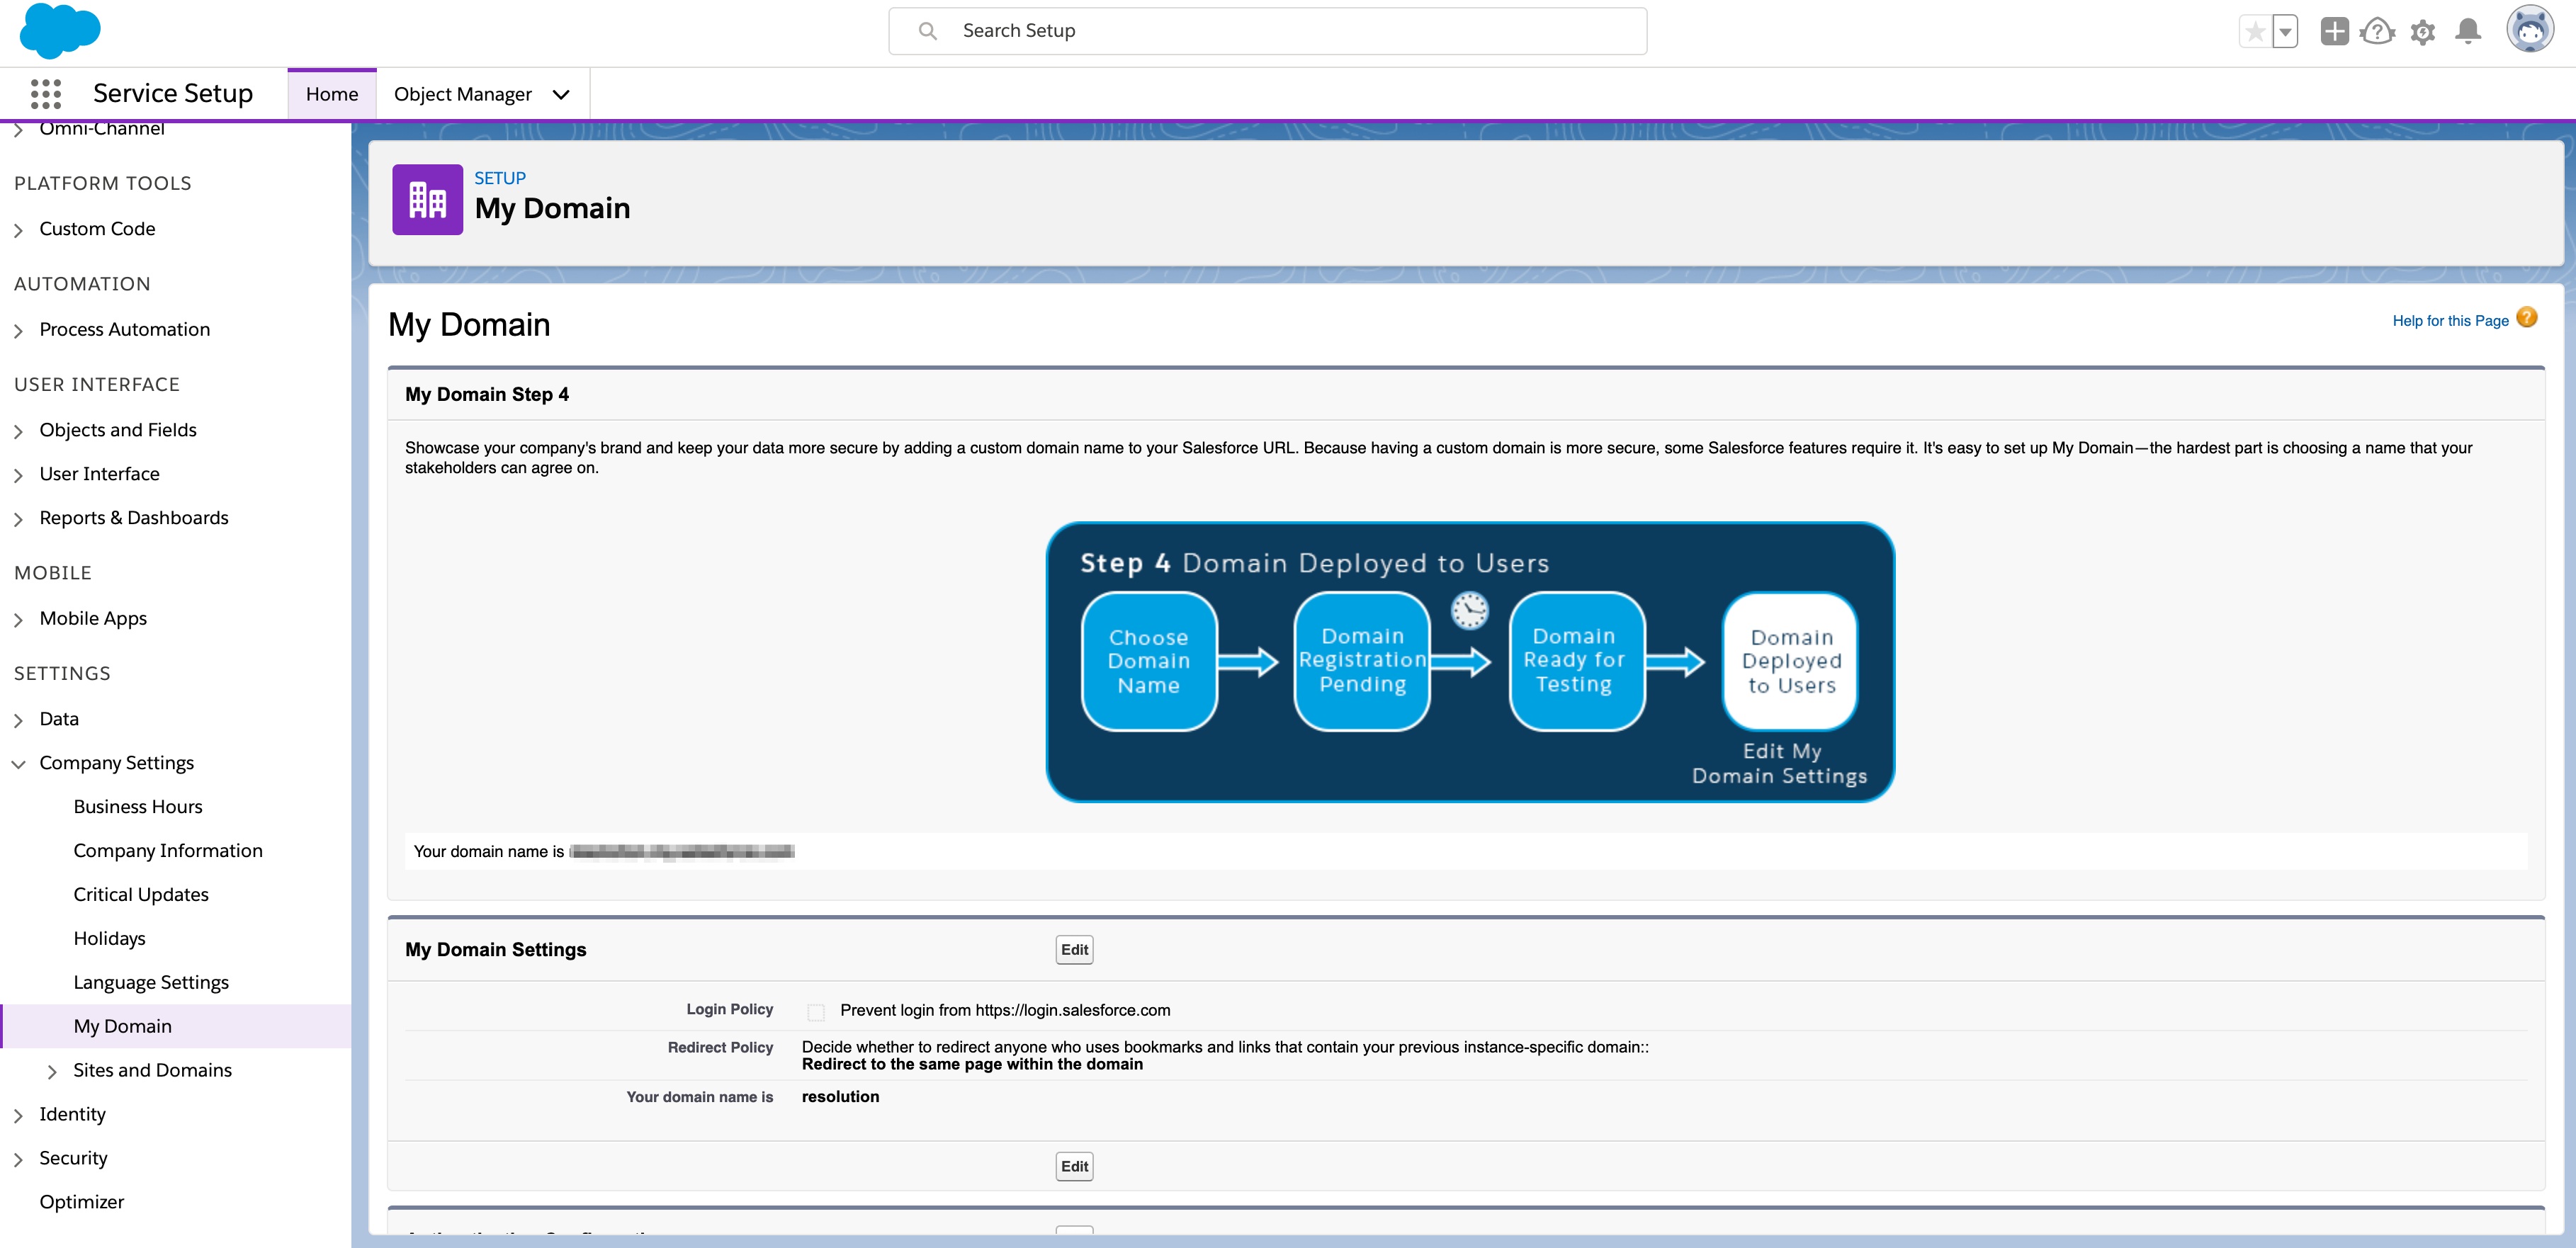Click the 'resolution' domain name value
The image size is (2576, 1248).
[840, 1097]
